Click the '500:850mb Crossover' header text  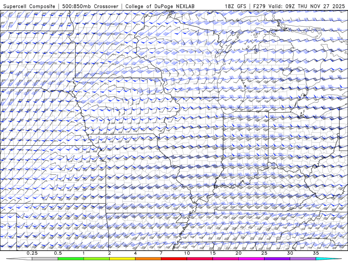click(90, 6)
